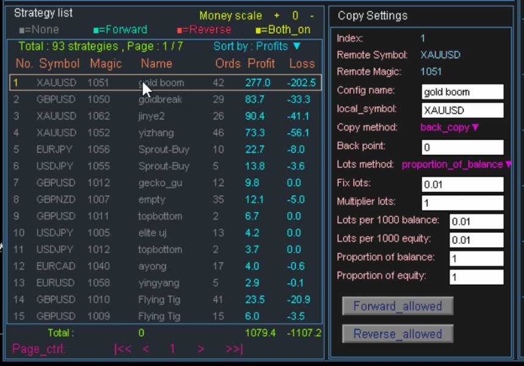This screenshot has height=366, width=524.
Task: Click the Forward legend green square
Action: 96,30
